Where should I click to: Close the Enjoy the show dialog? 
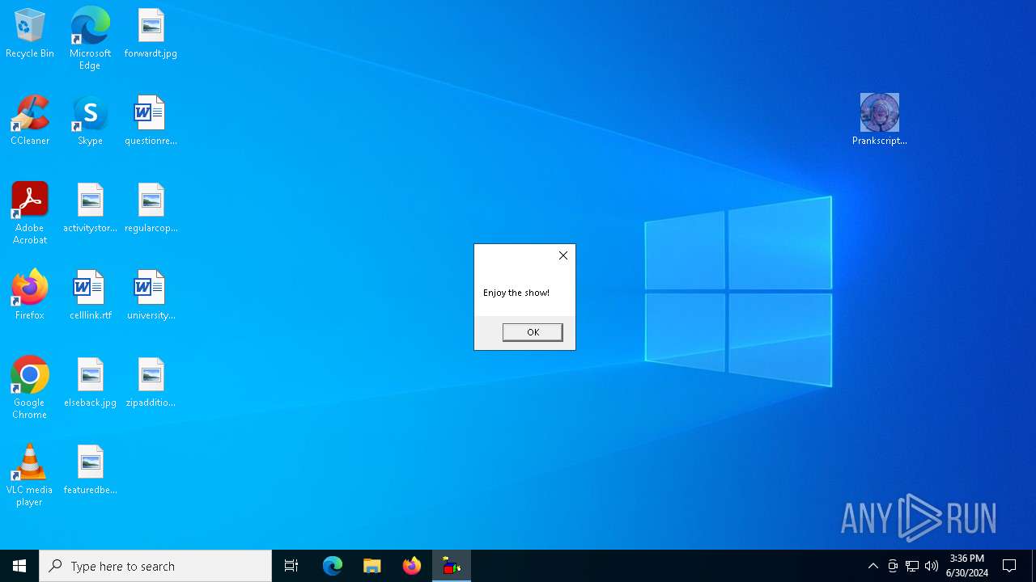pos(563,255)
